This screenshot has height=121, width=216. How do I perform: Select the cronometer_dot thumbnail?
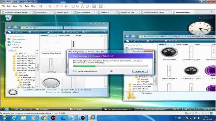point(191,53)
